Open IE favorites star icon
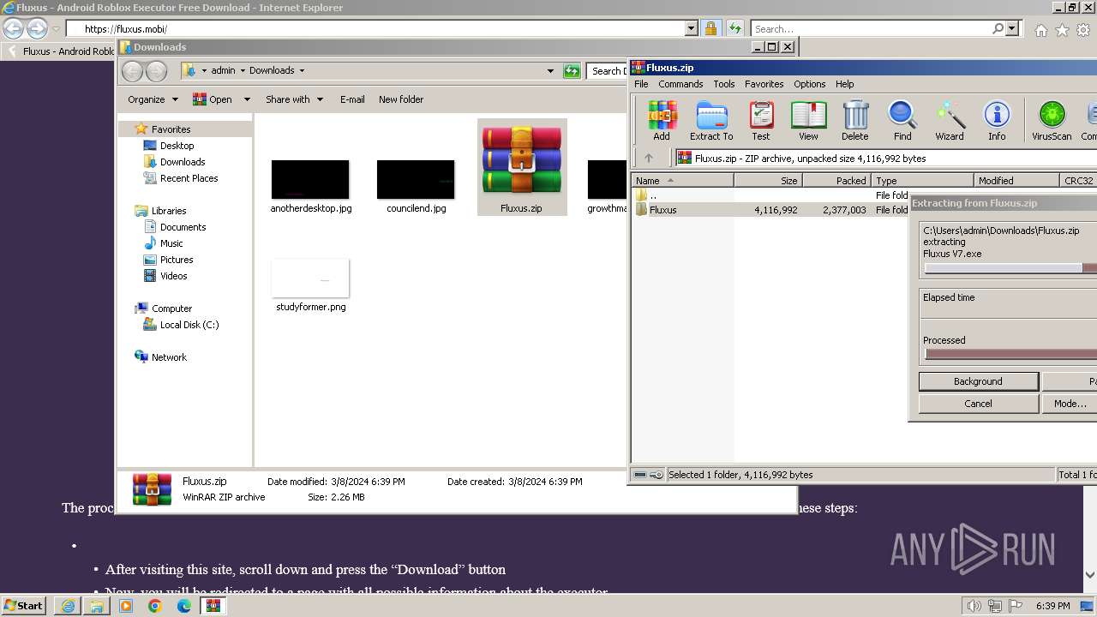1097x617 pixels. 1062,30
